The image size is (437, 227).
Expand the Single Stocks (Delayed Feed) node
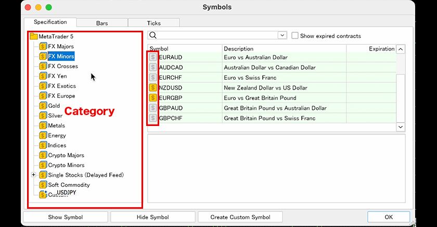[33, 175]
